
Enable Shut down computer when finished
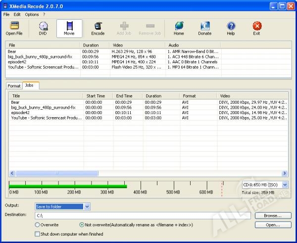(38, 234)
